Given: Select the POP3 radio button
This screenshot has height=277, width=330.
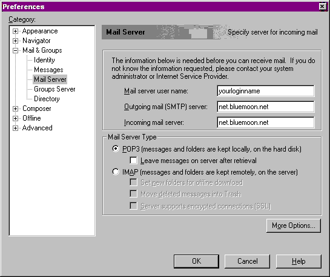Looking at the screenshot, I should (x=116, y=149).
